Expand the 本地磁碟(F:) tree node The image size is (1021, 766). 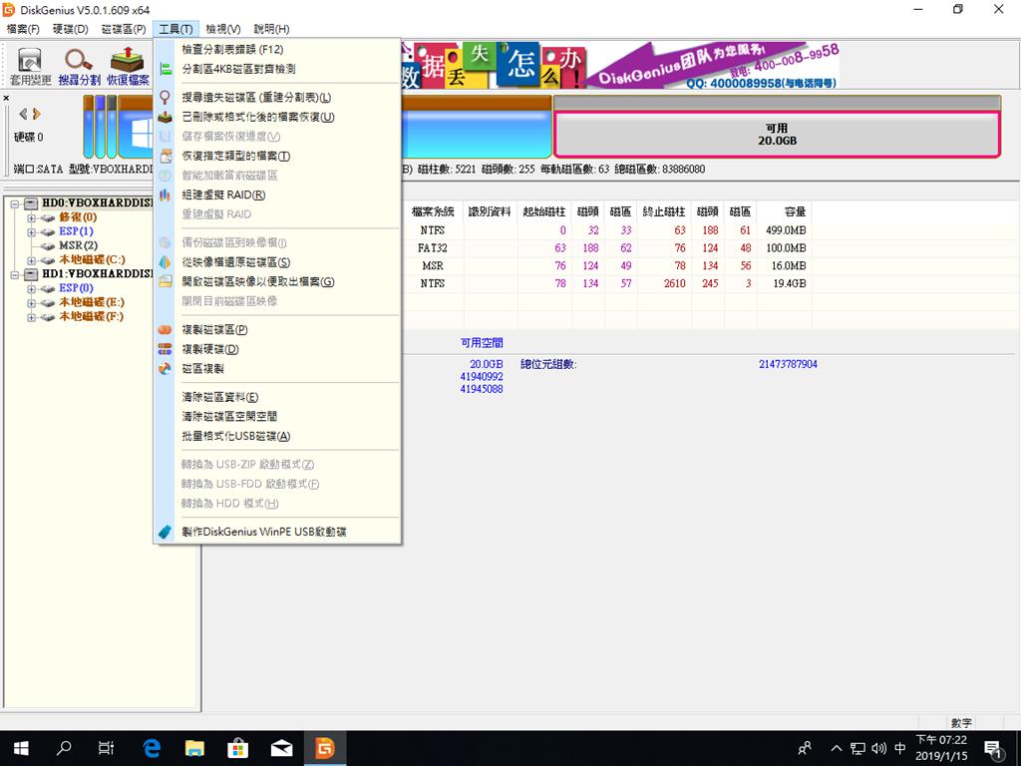[x=31, y=318]
